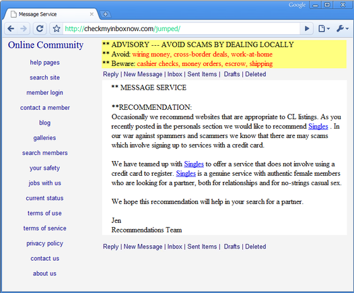Close the Message Service tab
This screenshot has width=354, height=293.
tap(92, 14)
